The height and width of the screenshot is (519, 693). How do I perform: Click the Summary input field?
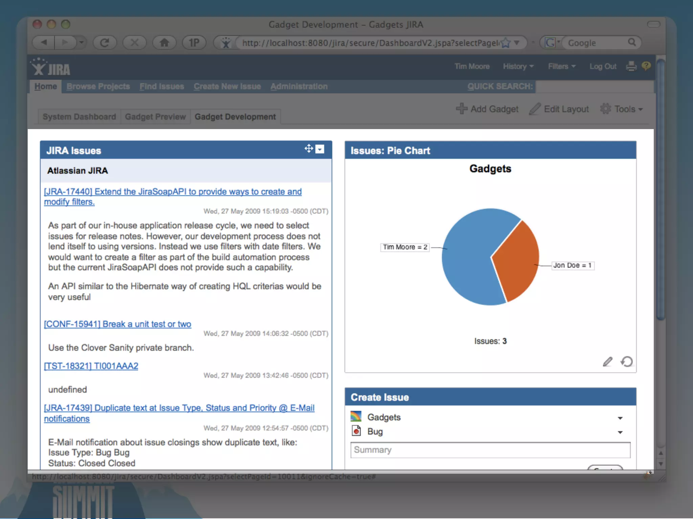(490, 450)
